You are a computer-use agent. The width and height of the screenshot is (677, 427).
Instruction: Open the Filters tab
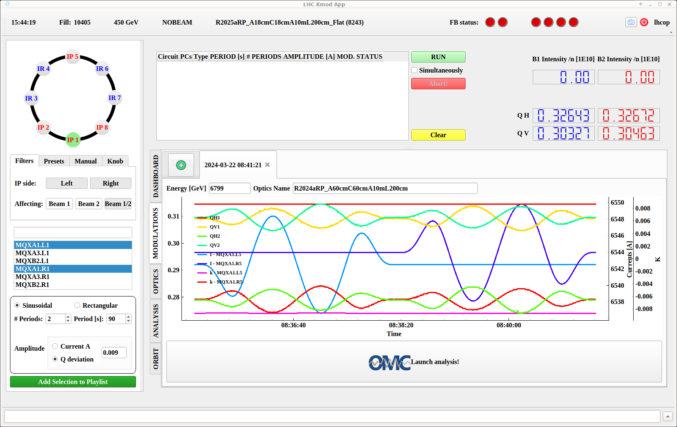(x=25, y=161)
